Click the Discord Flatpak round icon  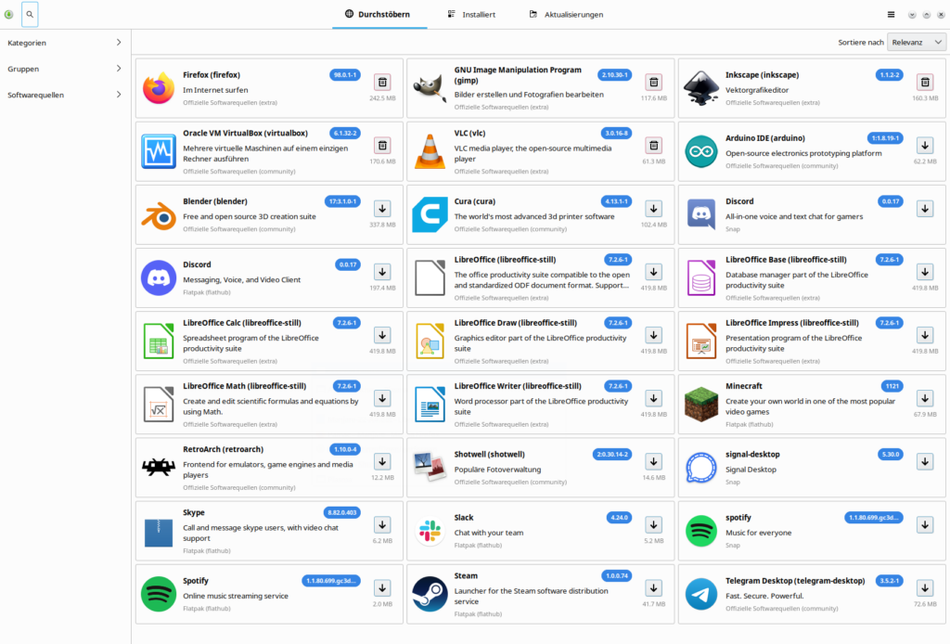tap(159, 278)
